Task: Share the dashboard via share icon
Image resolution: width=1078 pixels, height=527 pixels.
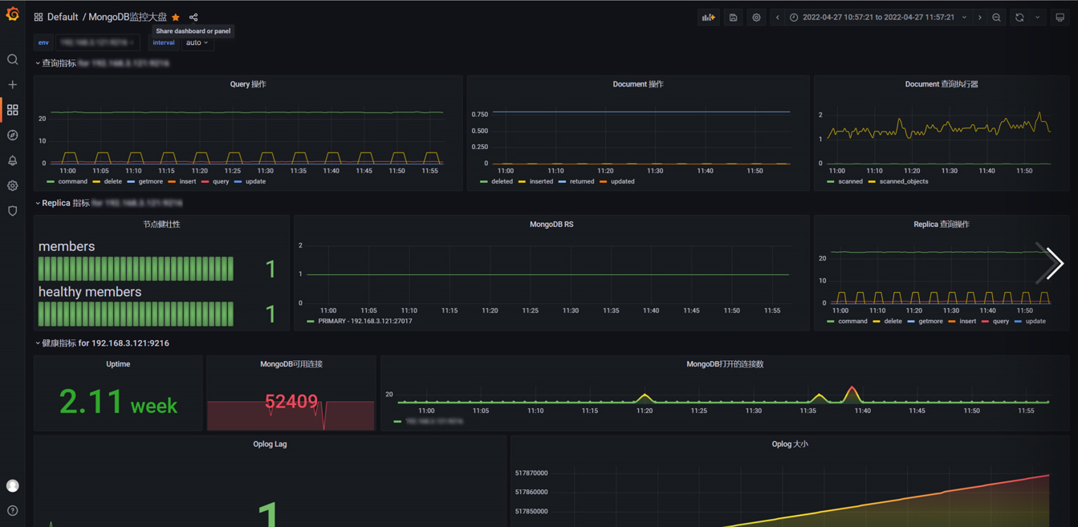Action: [x=193, y=17]
